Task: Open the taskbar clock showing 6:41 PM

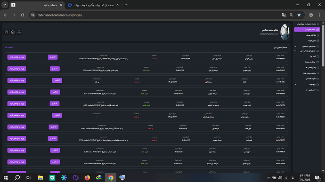Action: pos(305,178)
